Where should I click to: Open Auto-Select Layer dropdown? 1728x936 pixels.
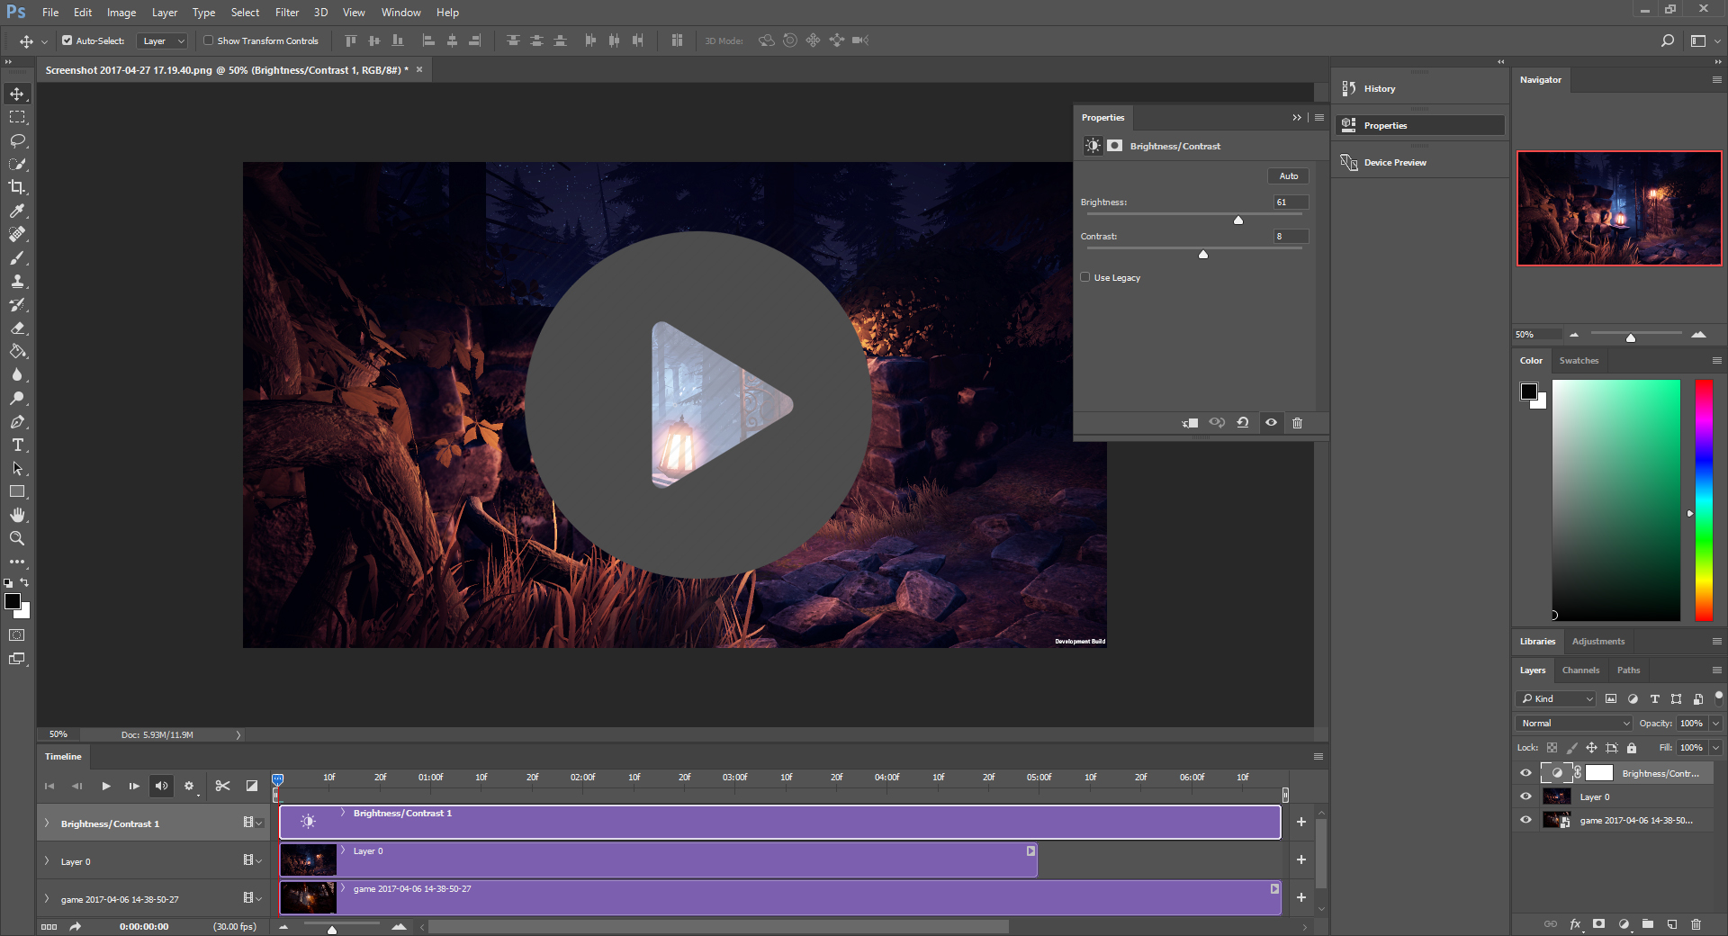pyautogui.click(x=162, y=40)
